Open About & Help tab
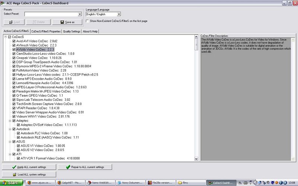Viewport: 298px width, 186px height. pyautogui.click(x=90, y=31)
